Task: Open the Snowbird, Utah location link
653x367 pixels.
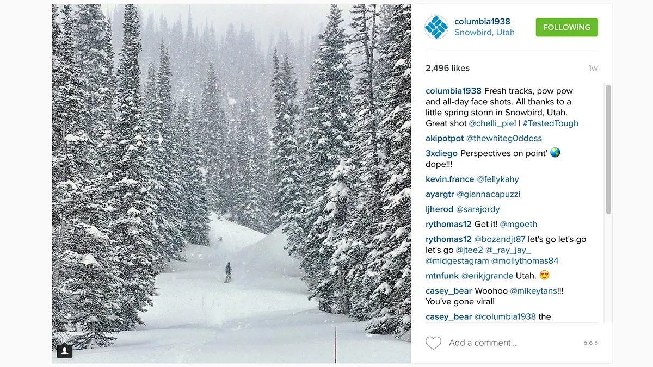Action: click(x=484, y=33)
